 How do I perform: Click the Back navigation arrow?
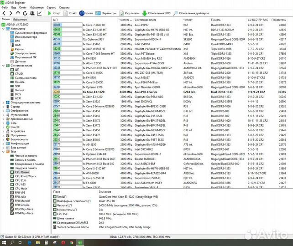click(x=4, y=13)
